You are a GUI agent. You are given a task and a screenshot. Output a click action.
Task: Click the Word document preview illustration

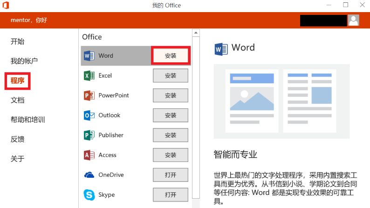[x=282, y=101]
